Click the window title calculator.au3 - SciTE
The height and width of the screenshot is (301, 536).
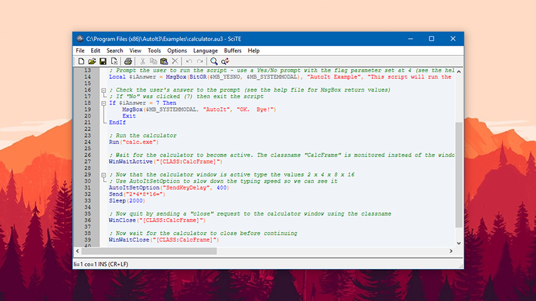163,39
